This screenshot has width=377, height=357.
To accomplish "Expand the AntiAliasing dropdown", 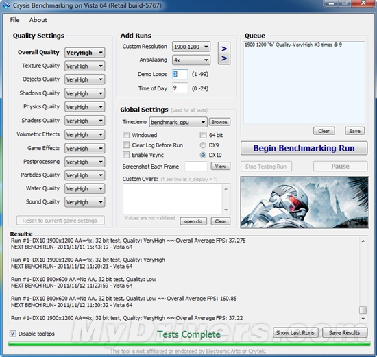I will coord(191,60).
